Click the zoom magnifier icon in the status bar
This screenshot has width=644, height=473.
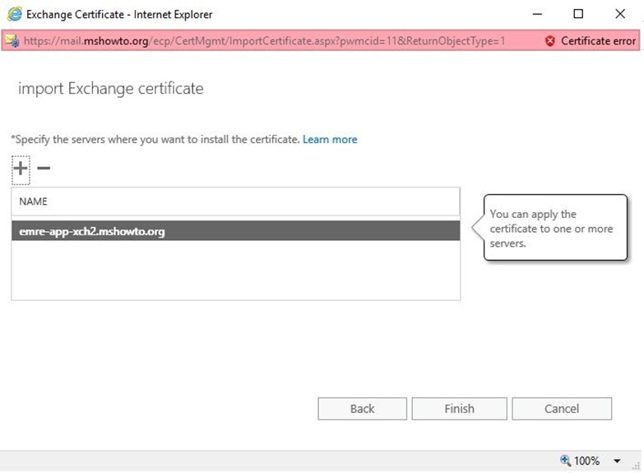(x=565, y=461)
